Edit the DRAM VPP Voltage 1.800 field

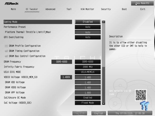point(88,93)
